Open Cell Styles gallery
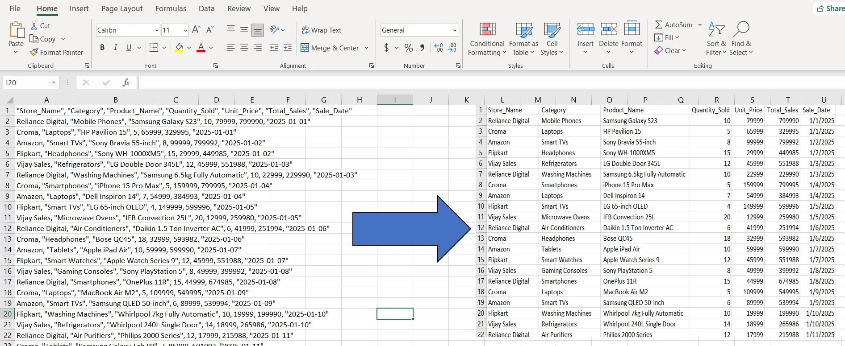 coord(552,39)
